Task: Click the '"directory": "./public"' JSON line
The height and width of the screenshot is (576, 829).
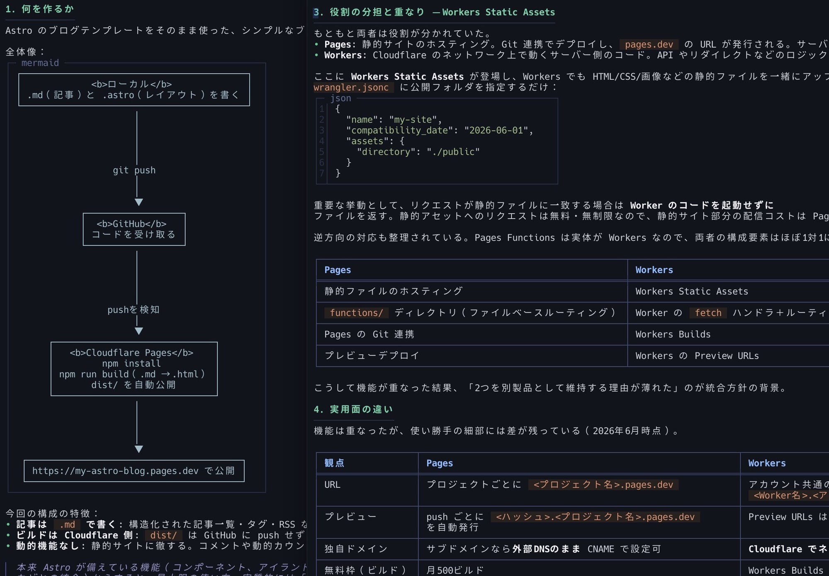Action: click(418, 152)
